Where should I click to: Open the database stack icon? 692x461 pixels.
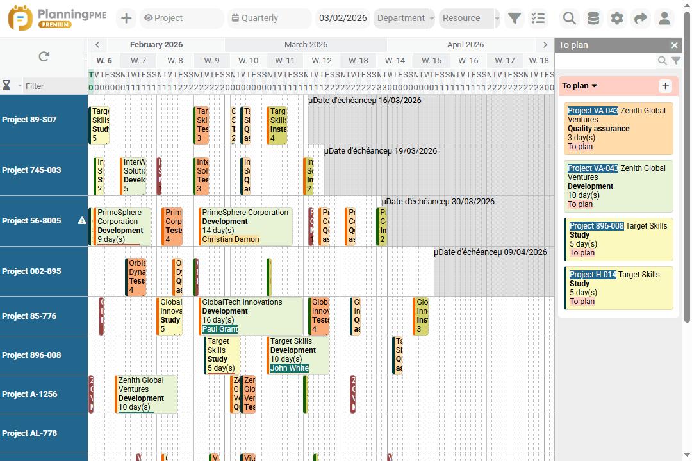pyautogui.click(x=593, y=18)
